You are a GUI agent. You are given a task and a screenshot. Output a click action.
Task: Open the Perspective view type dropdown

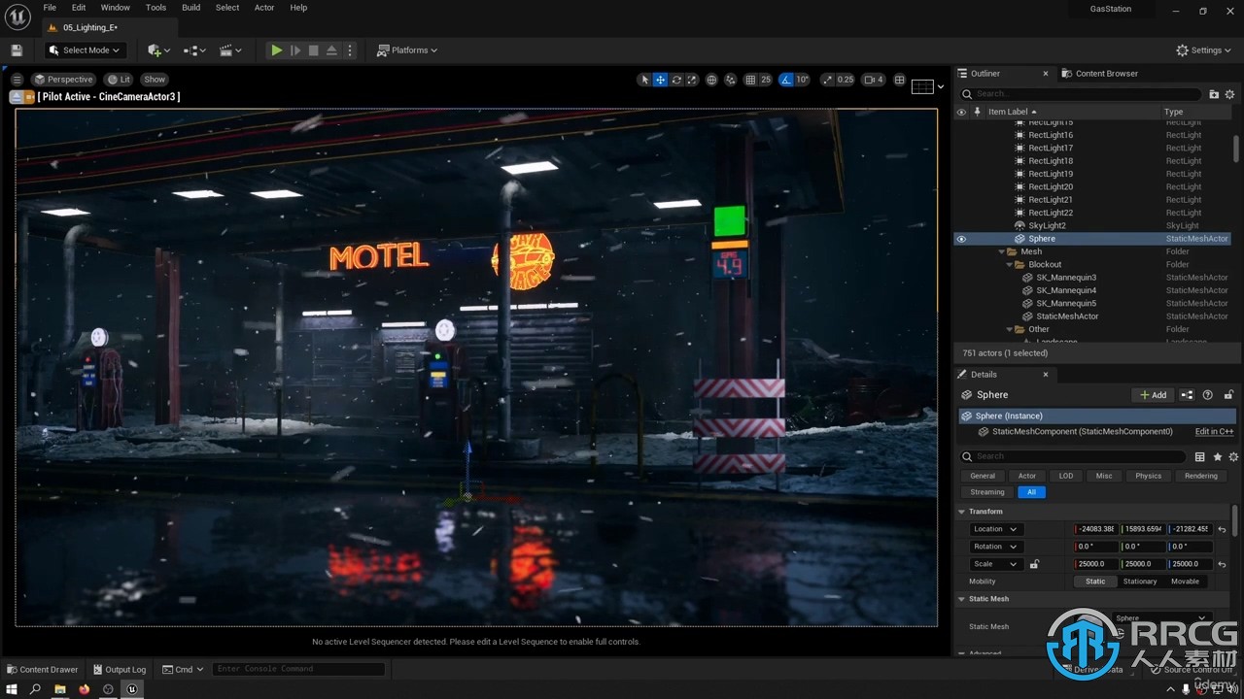tap(63, 80)
